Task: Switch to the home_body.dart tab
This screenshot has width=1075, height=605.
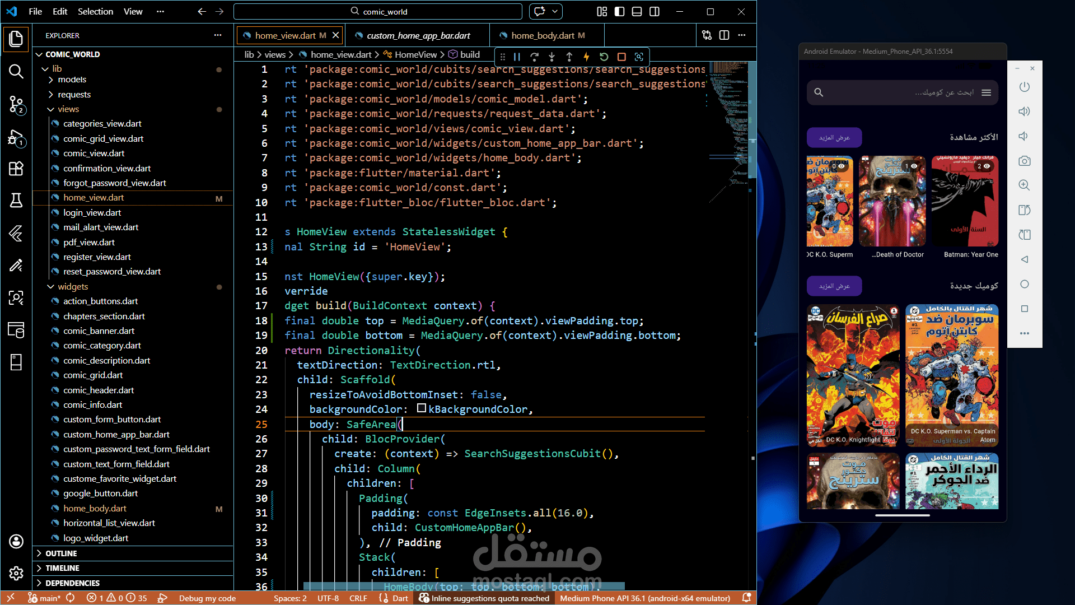Action: (542, 35)
